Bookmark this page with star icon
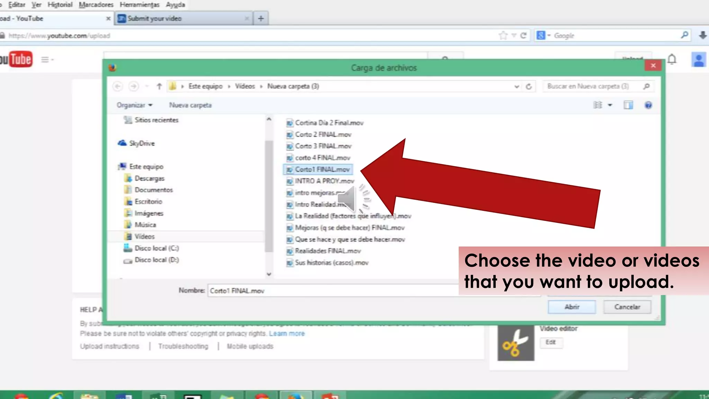709x399 pixels. (503, 35)
